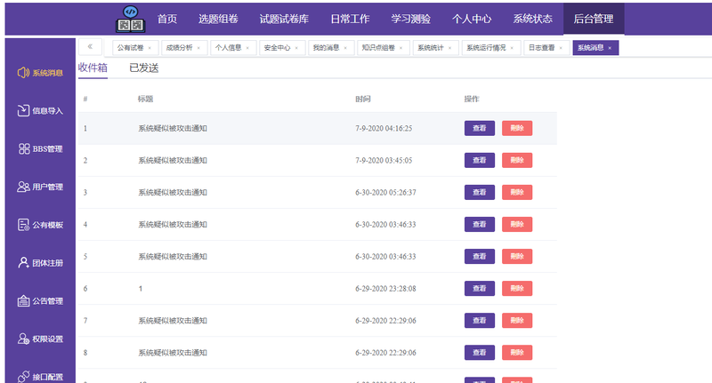Delete message in row 3
712x383 pixels.
point(517,192)
